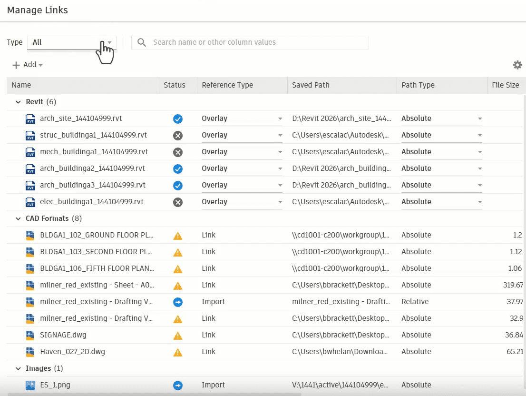
Task: Open the Type filter dropdown
Action: point(71,42)
